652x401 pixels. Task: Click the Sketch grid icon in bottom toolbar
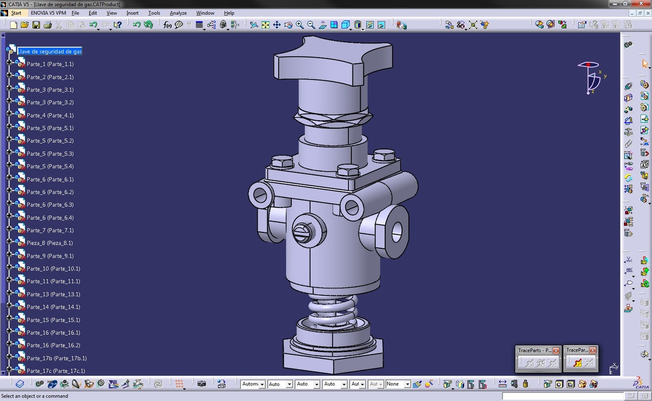coord(179,384)
